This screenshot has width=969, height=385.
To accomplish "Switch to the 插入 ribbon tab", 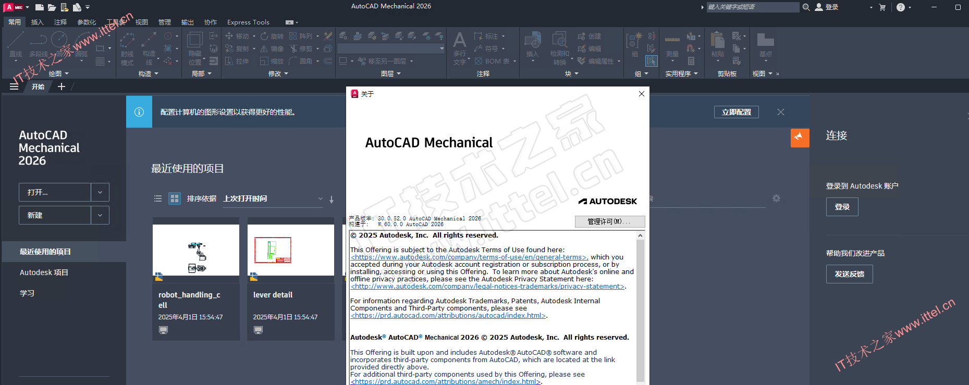I will click(x=38, y=22).
